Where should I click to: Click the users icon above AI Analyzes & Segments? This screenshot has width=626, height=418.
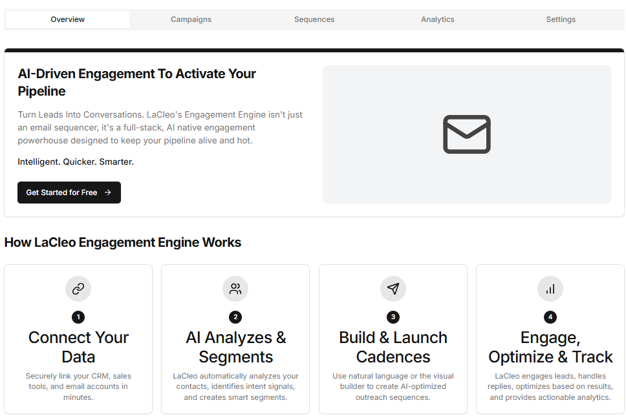pyautogui.click(x=235, y=289)
